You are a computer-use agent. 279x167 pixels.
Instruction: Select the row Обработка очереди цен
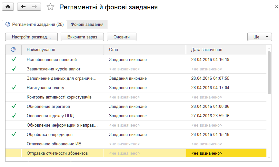[x=136, y=135]
